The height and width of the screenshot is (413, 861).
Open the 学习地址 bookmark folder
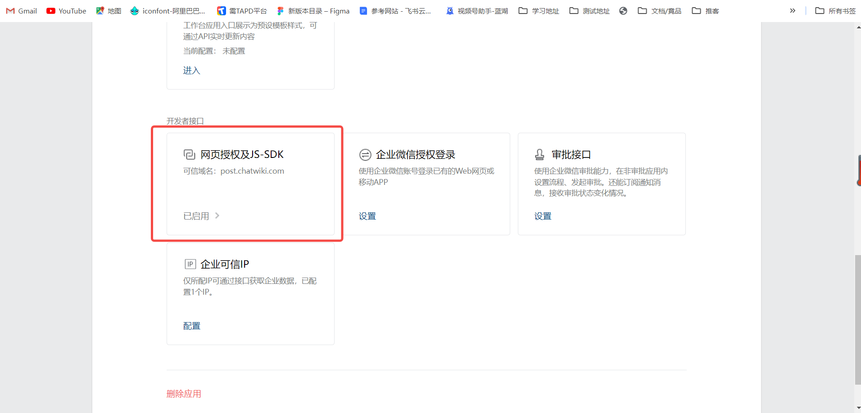click(x=539, y=11)
